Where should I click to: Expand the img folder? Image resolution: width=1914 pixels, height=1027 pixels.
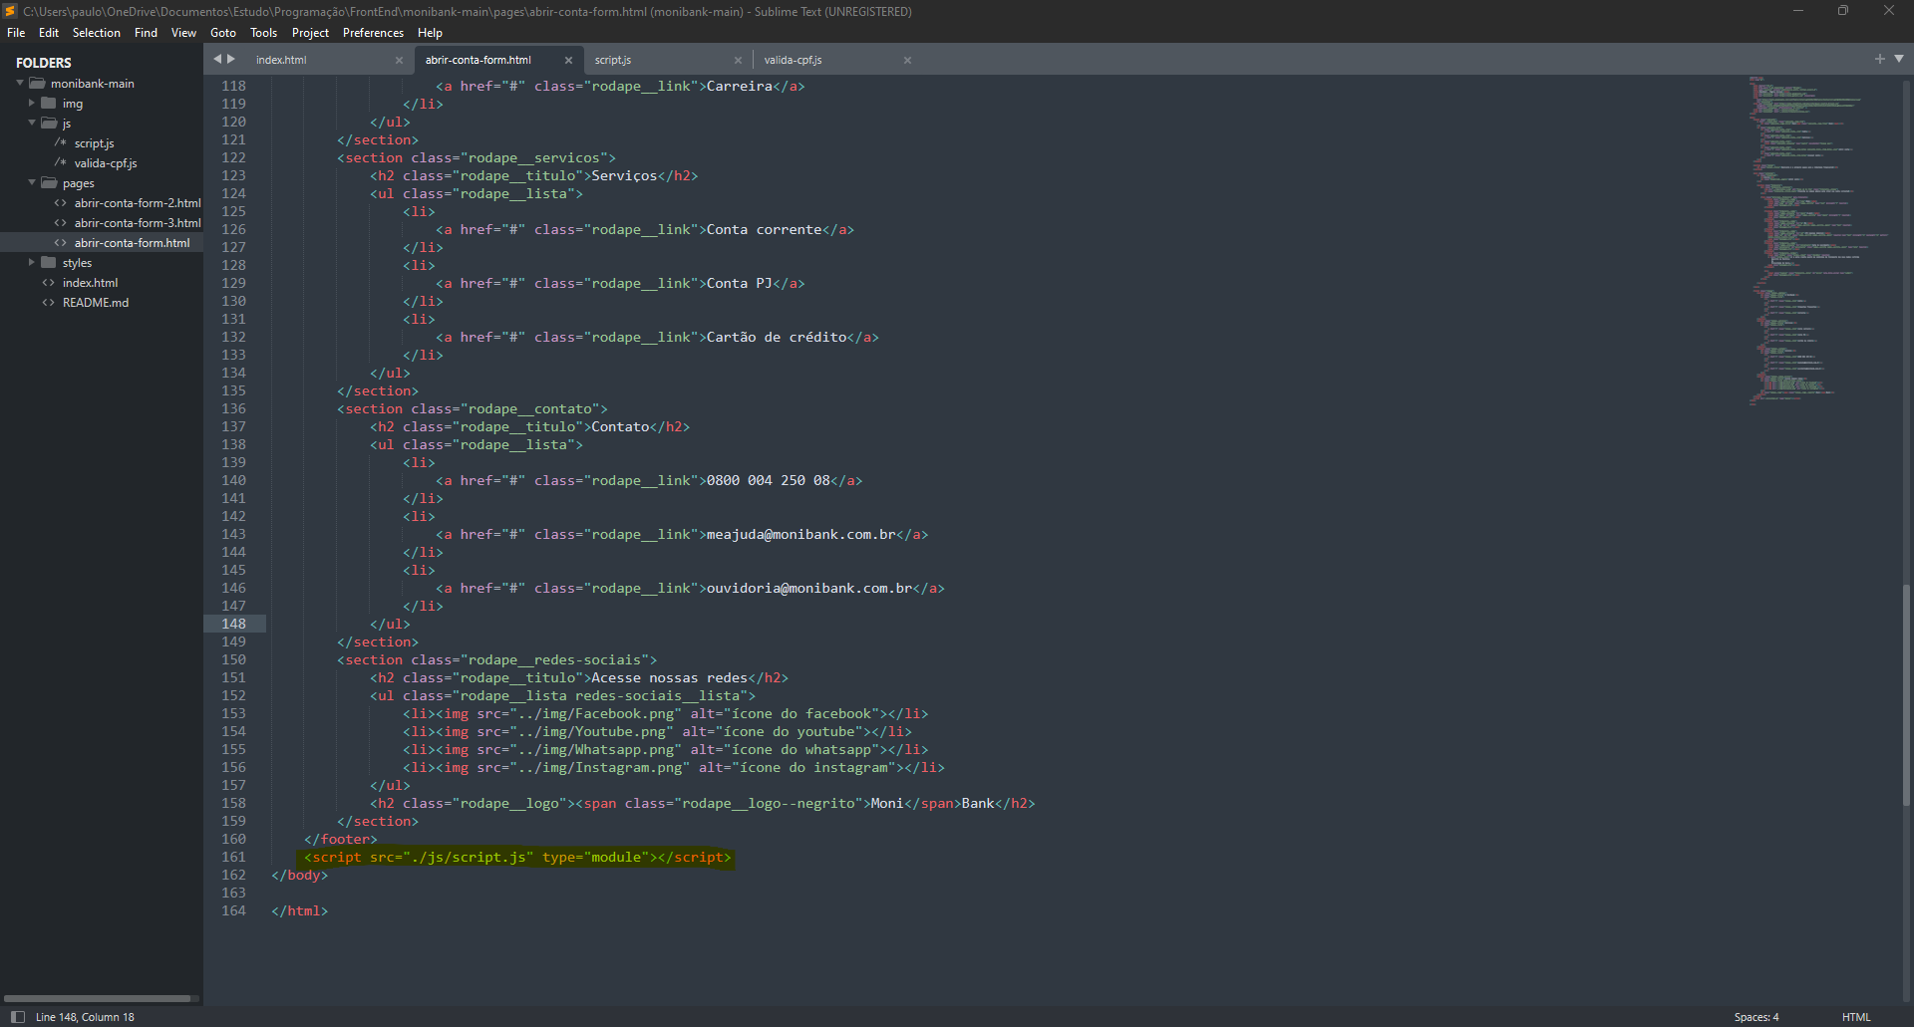point(32,103)
